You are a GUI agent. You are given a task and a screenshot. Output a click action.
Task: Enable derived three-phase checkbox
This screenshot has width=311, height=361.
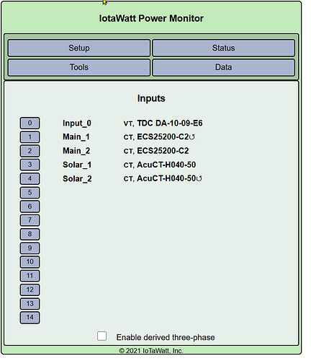pos(102,336)
